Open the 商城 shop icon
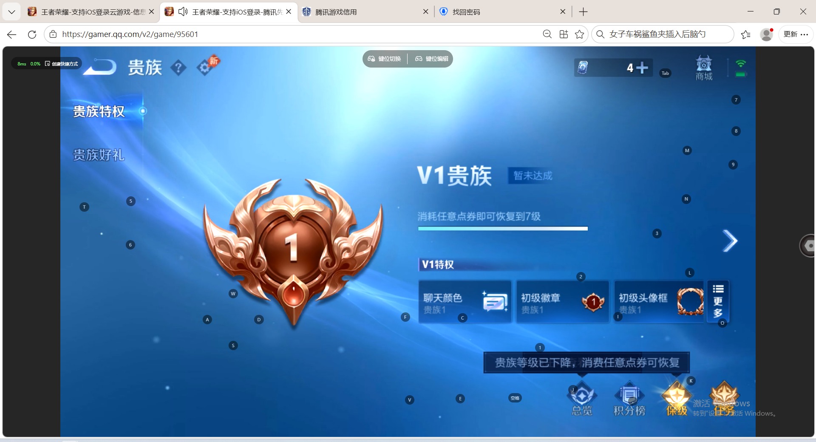 click(x=704, y=68)
